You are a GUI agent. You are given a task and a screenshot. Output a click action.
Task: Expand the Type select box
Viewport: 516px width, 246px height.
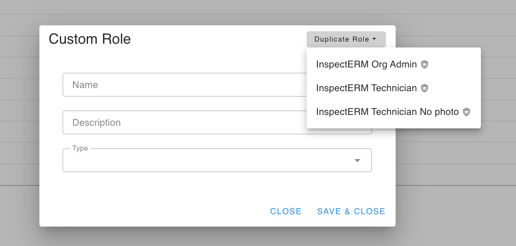pos(217,160)
